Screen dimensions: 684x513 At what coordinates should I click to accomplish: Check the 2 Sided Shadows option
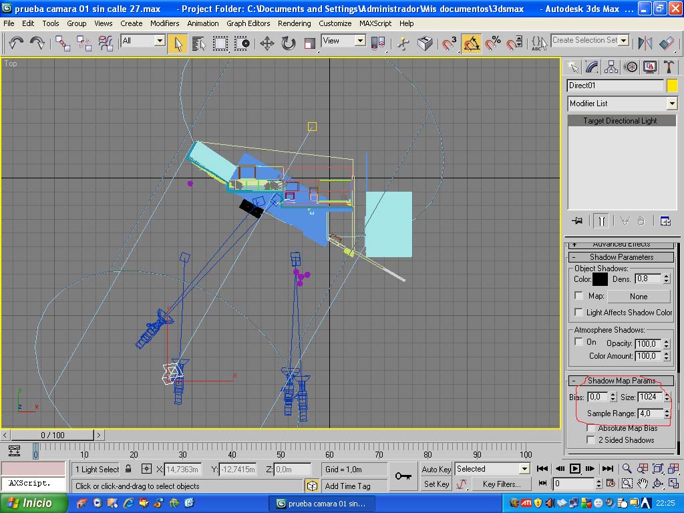click(x=590, y=440)
